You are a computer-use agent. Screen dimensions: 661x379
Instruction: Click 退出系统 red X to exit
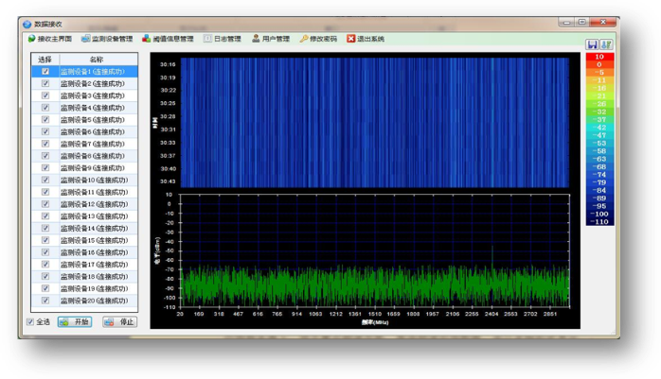point(366,39)
